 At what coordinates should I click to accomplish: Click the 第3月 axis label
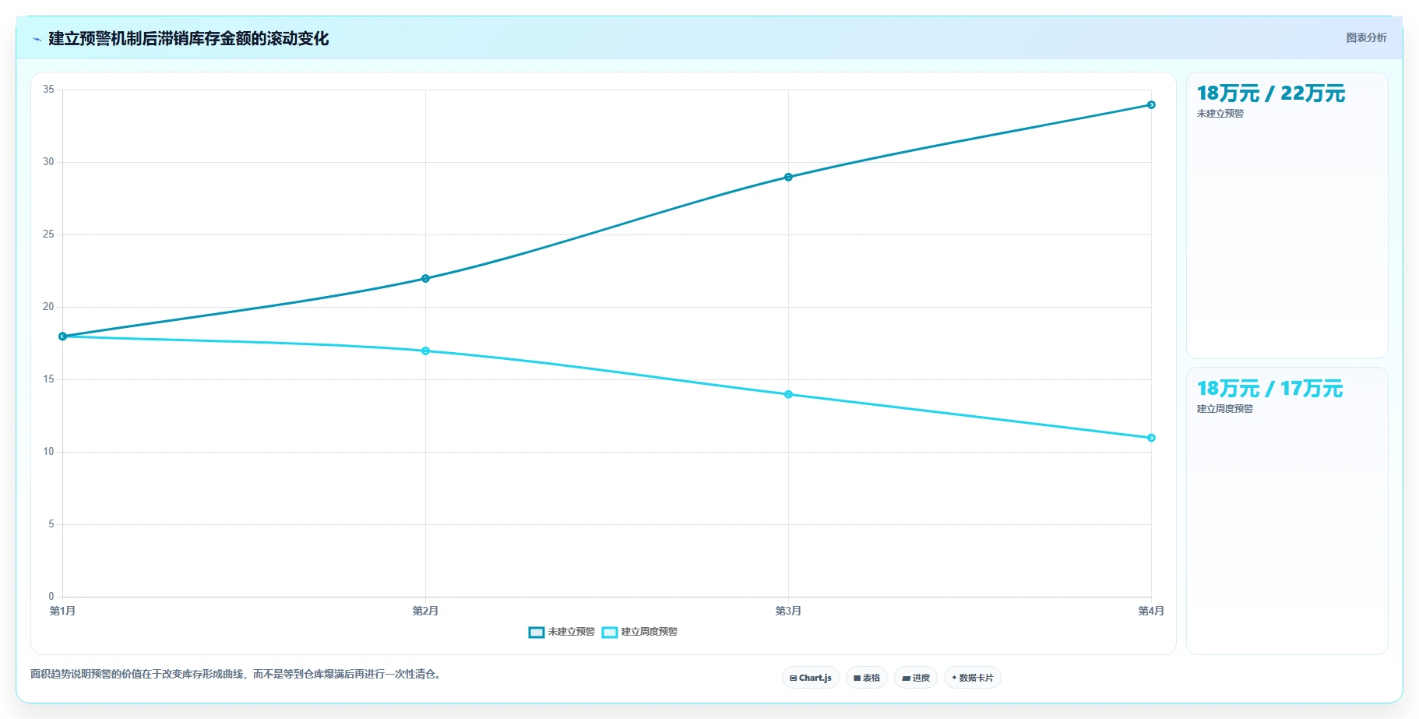[x=788, y=611]
